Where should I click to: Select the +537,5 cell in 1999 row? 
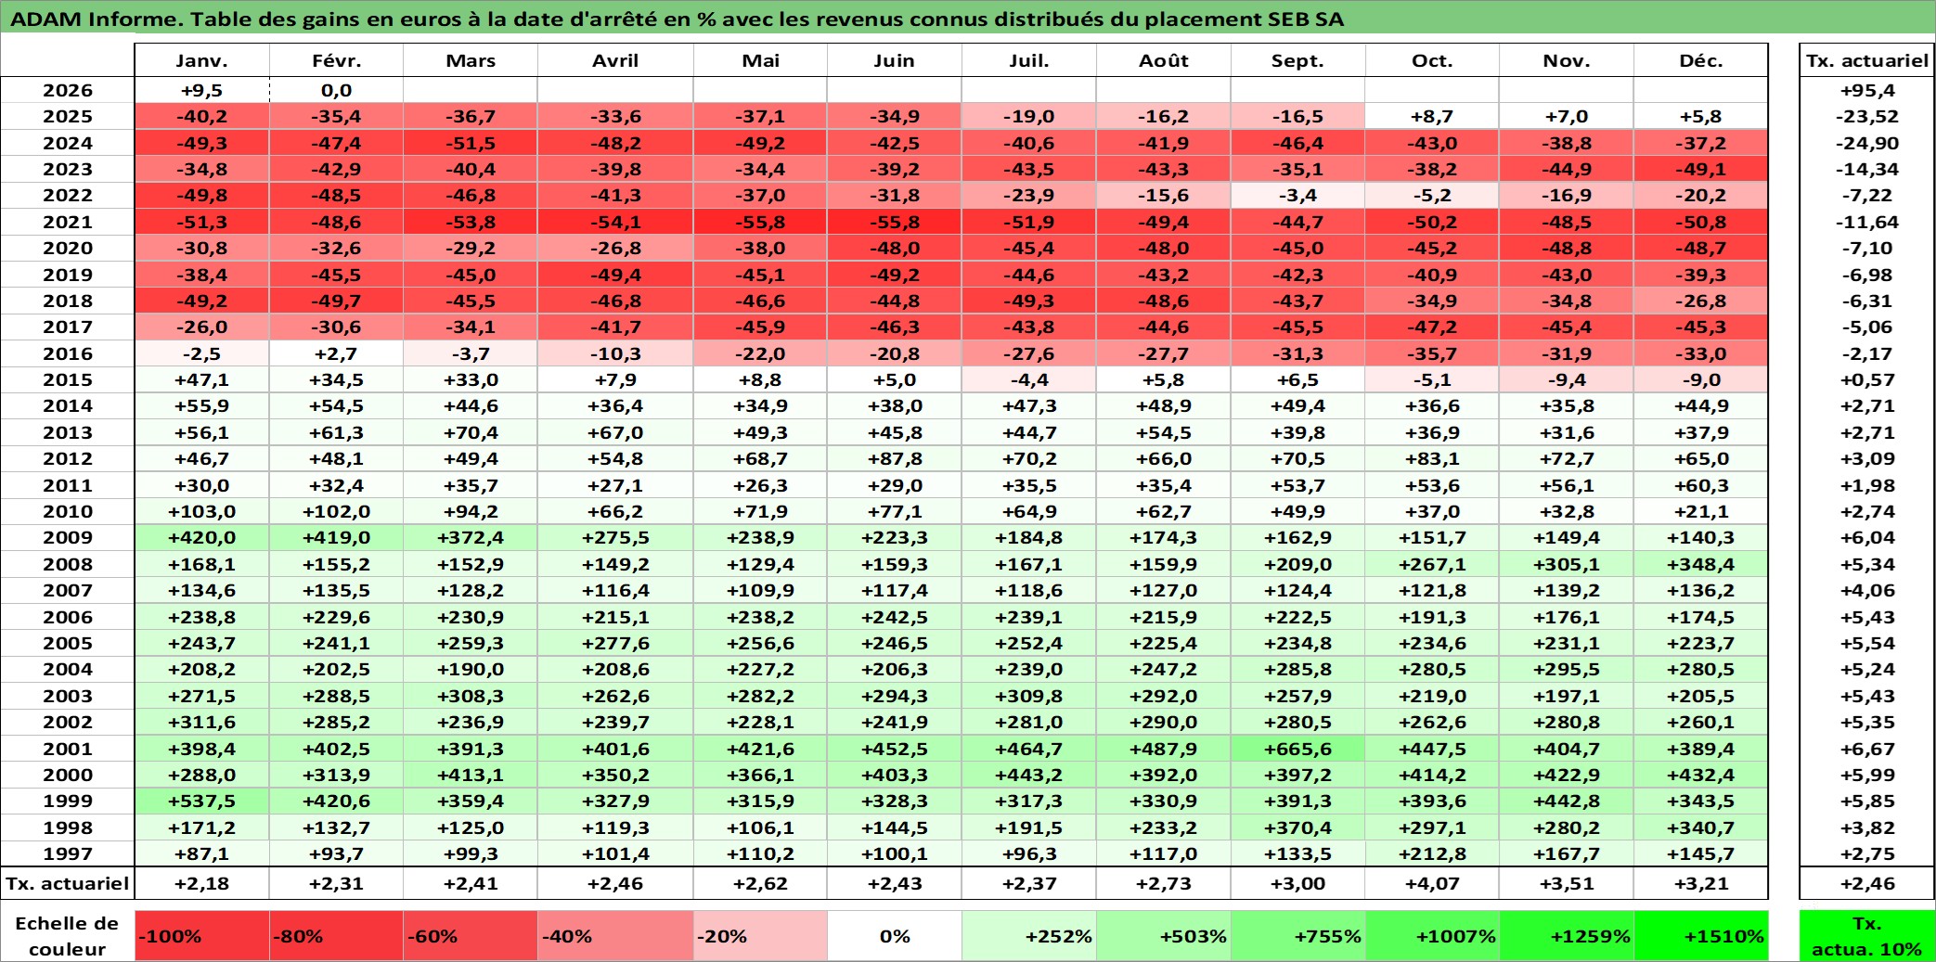(x=202, y=801)
